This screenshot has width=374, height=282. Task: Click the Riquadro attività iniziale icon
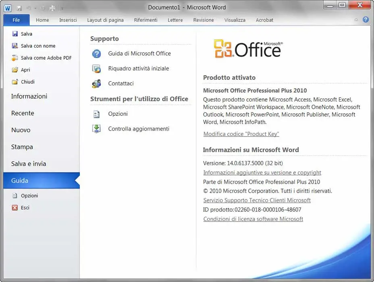[97, 68]
